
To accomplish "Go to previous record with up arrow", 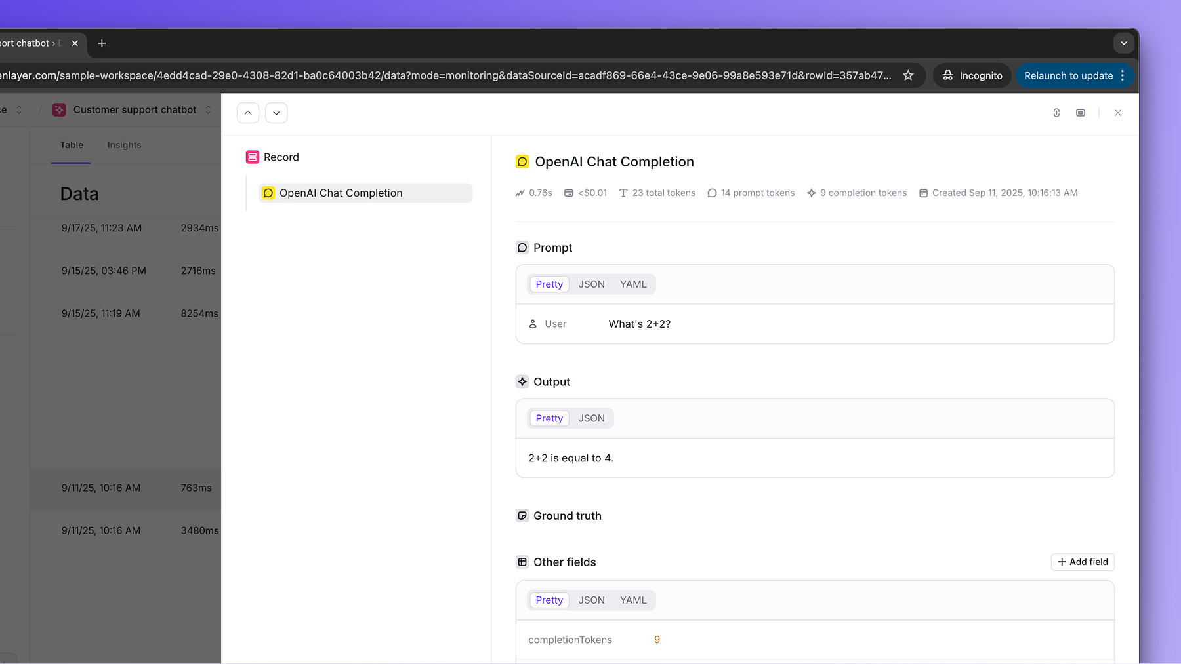I will pyautogui.click(x=248, y=113).
